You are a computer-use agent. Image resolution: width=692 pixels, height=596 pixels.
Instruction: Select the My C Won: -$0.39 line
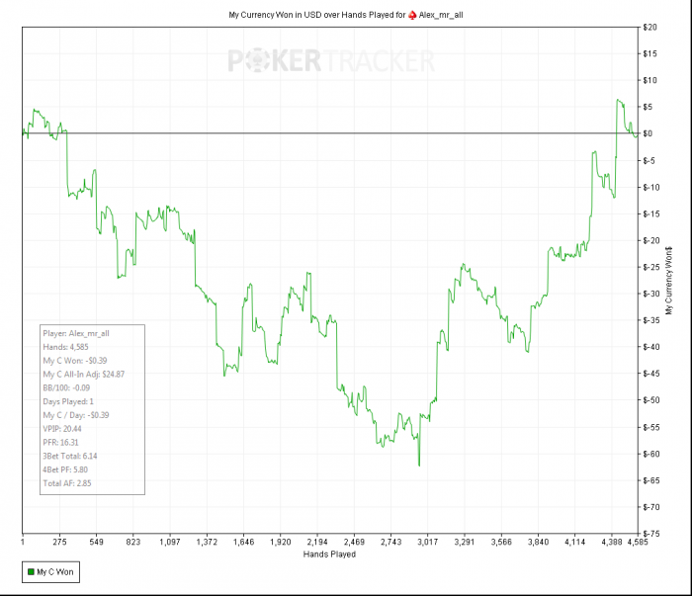click(75, 361)
